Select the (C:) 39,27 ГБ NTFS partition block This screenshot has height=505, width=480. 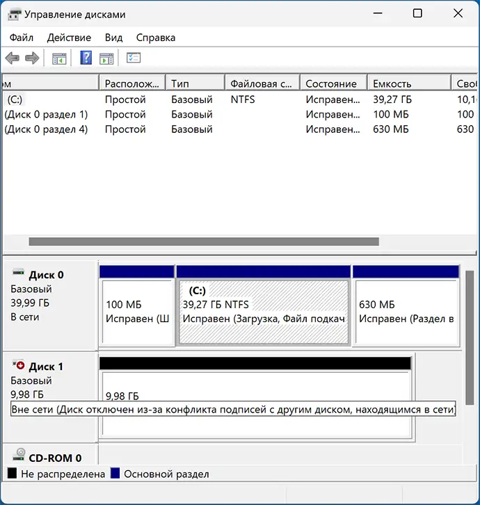click(264, 305)
